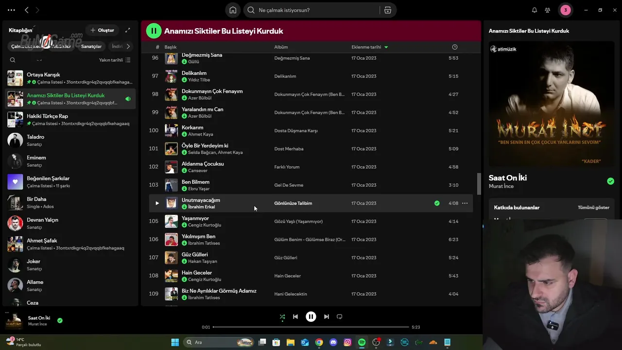Toggle saved check in now playing bar
The width and height of the screenshot is (622, 350).
60,321
